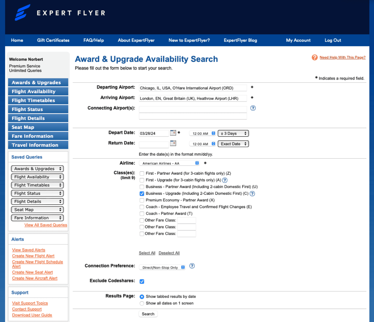Adjust the depart time stepper to 12:00 AM

pos(202,133)
